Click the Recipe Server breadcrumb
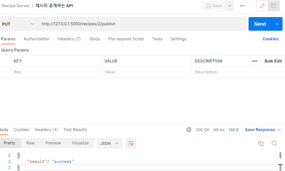 click(16, 6)
